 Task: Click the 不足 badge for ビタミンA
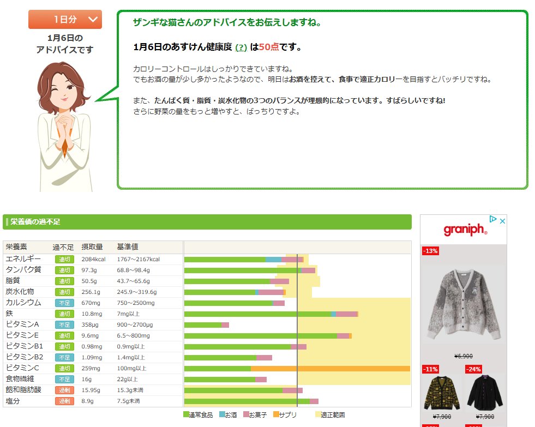(64, 324)
